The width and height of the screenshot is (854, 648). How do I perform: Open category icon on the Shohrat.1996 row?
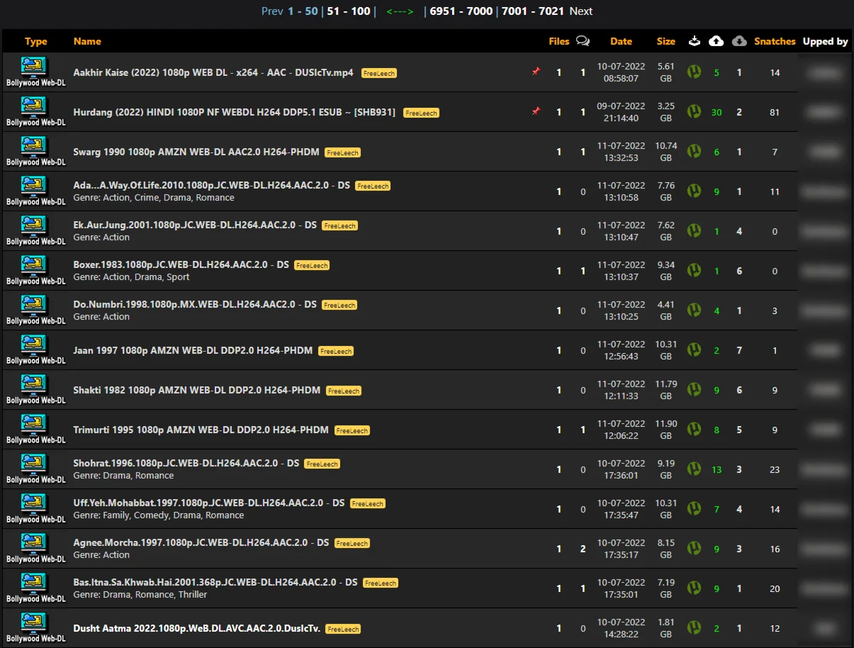point(35,469)
